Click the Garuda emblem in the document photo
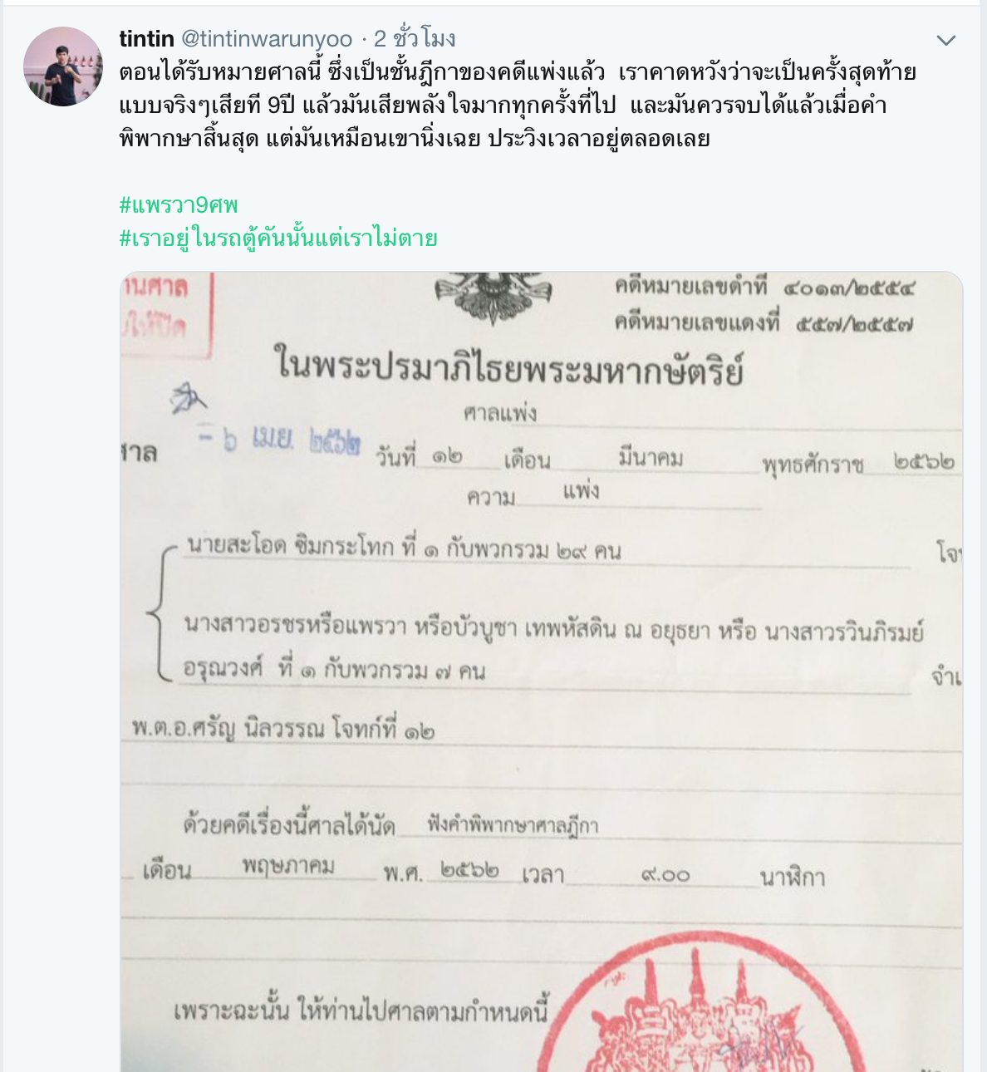The height and width of the screenshot is (1072, 987). tap(494, 297)
